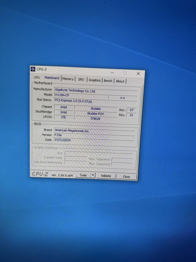Select the Mainboard tab
Image resolution: width=196 pixels, height=262 pixels.
pos(52,78)
